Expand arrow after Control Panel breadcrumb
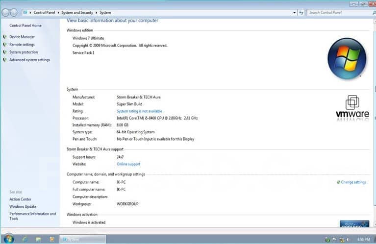Screen dimensions: 376x244 pyautogui.click(x=58, y=12)
